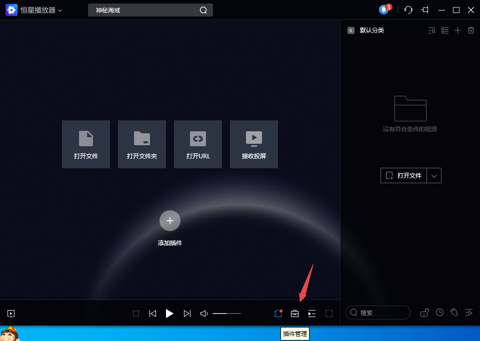Mute the volume speaker icon

(203, 314)
